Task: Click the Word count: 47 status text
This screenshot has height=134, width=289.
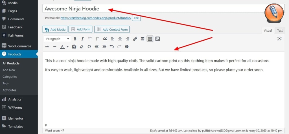Action: [54, 131]
